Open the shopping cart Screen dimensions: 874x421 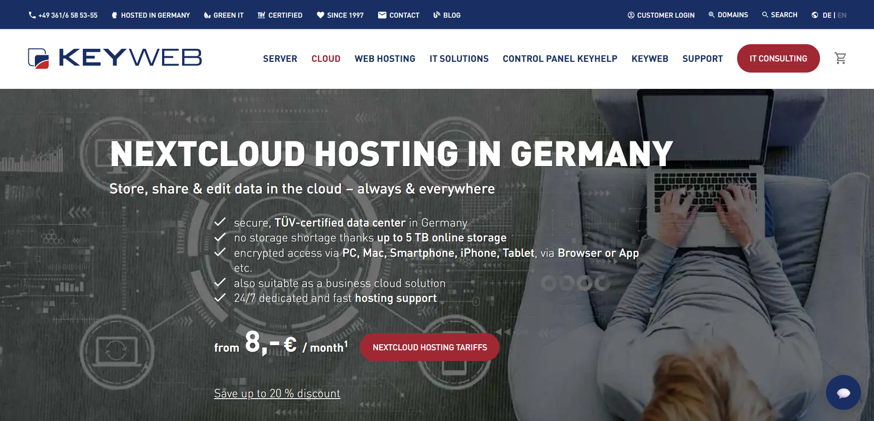coord(840,58)
